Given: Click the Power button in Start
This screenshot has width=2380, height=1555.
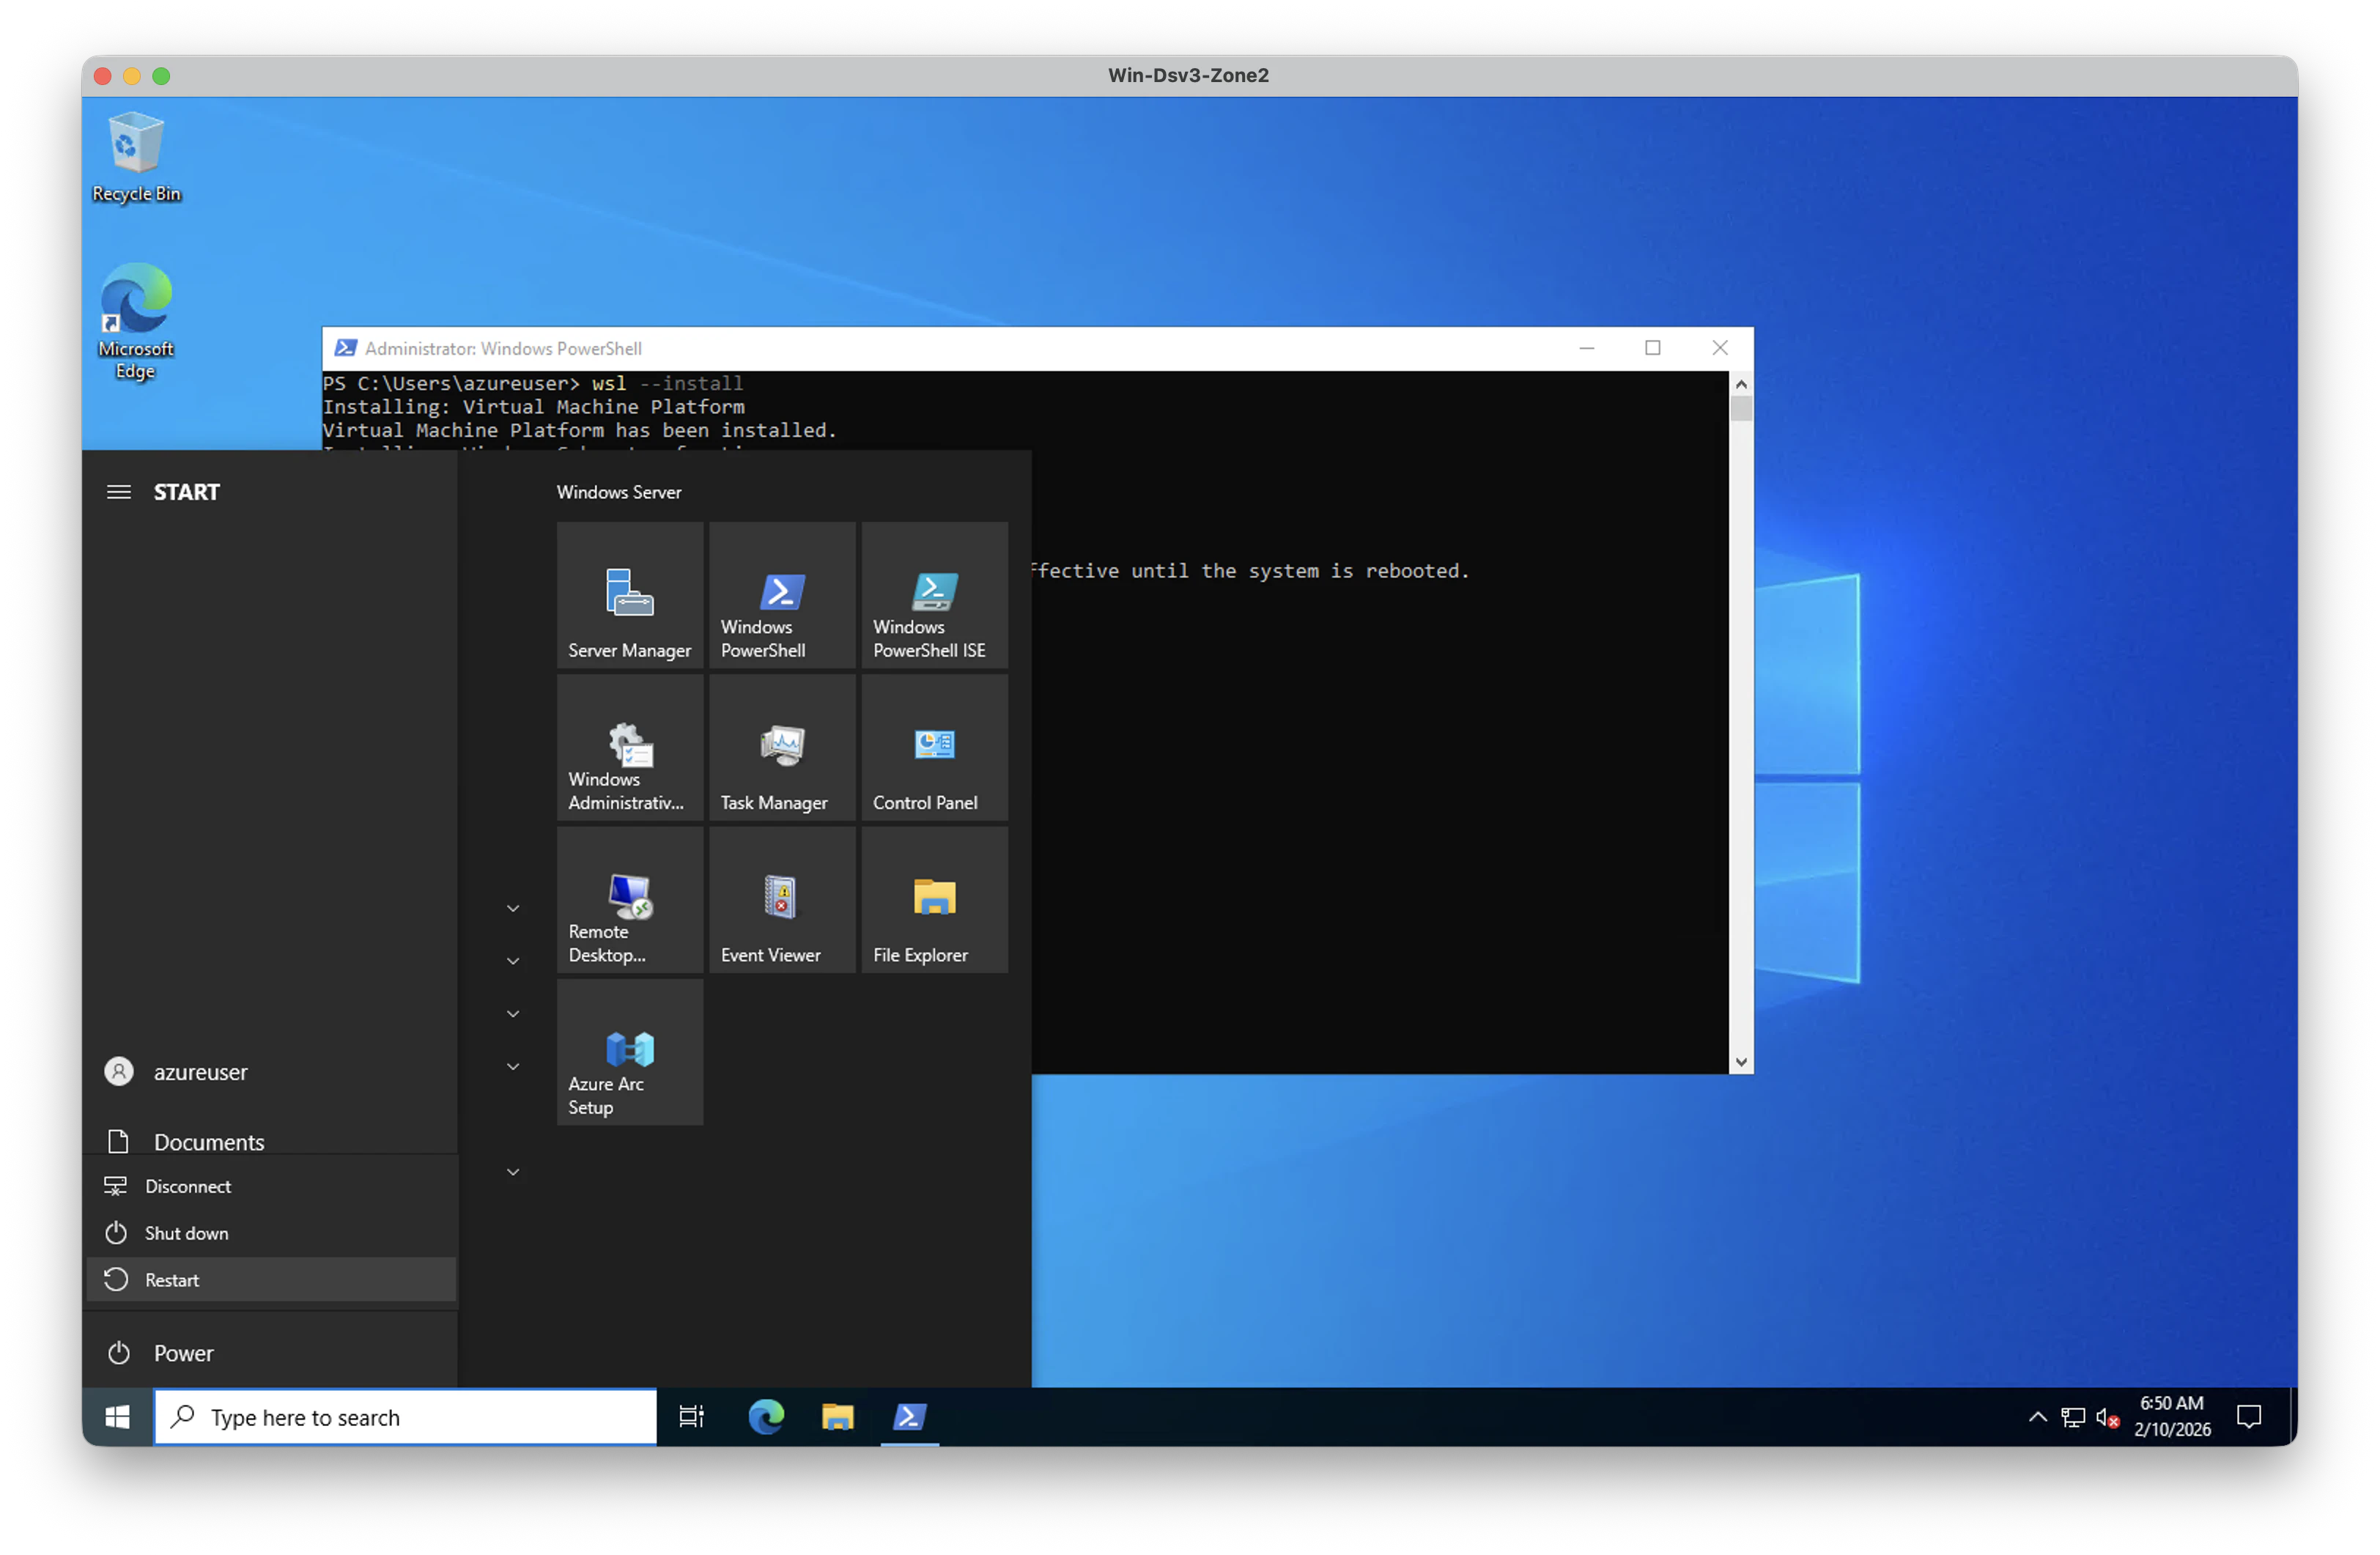Looking at the screenshot, I should click(x=270, y=1353).
